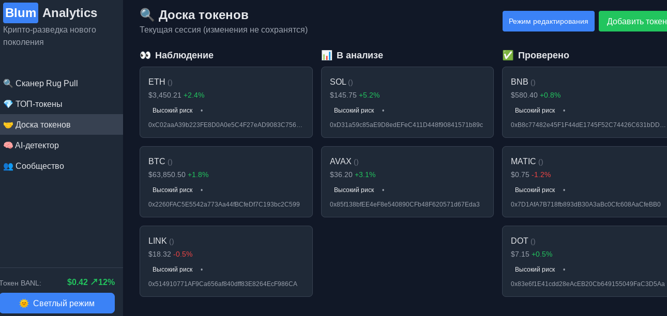Click the magnifier icon beside Сканер Rug Pull
667x316 pixels.
[8, 83]
